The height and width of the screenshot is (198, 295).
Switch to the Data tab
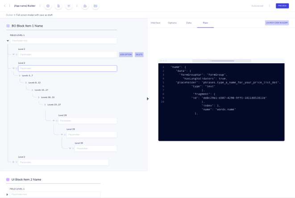coord(189,23)
